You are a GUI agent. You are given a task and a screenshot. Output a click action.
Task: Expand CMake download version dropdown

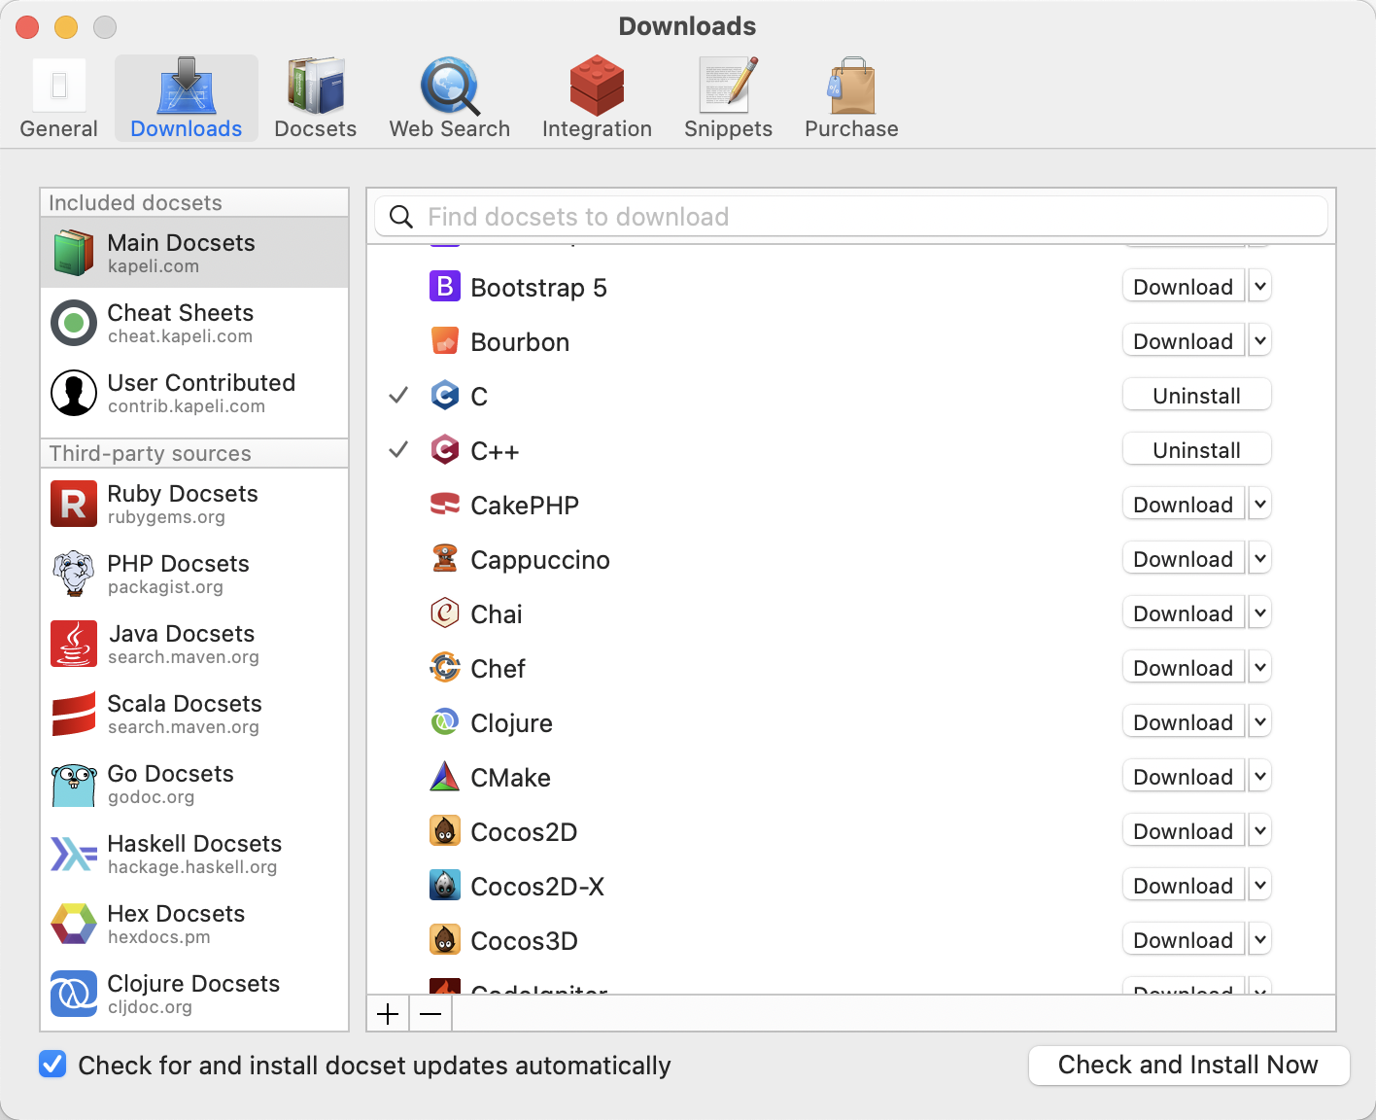coord(1259,777)
